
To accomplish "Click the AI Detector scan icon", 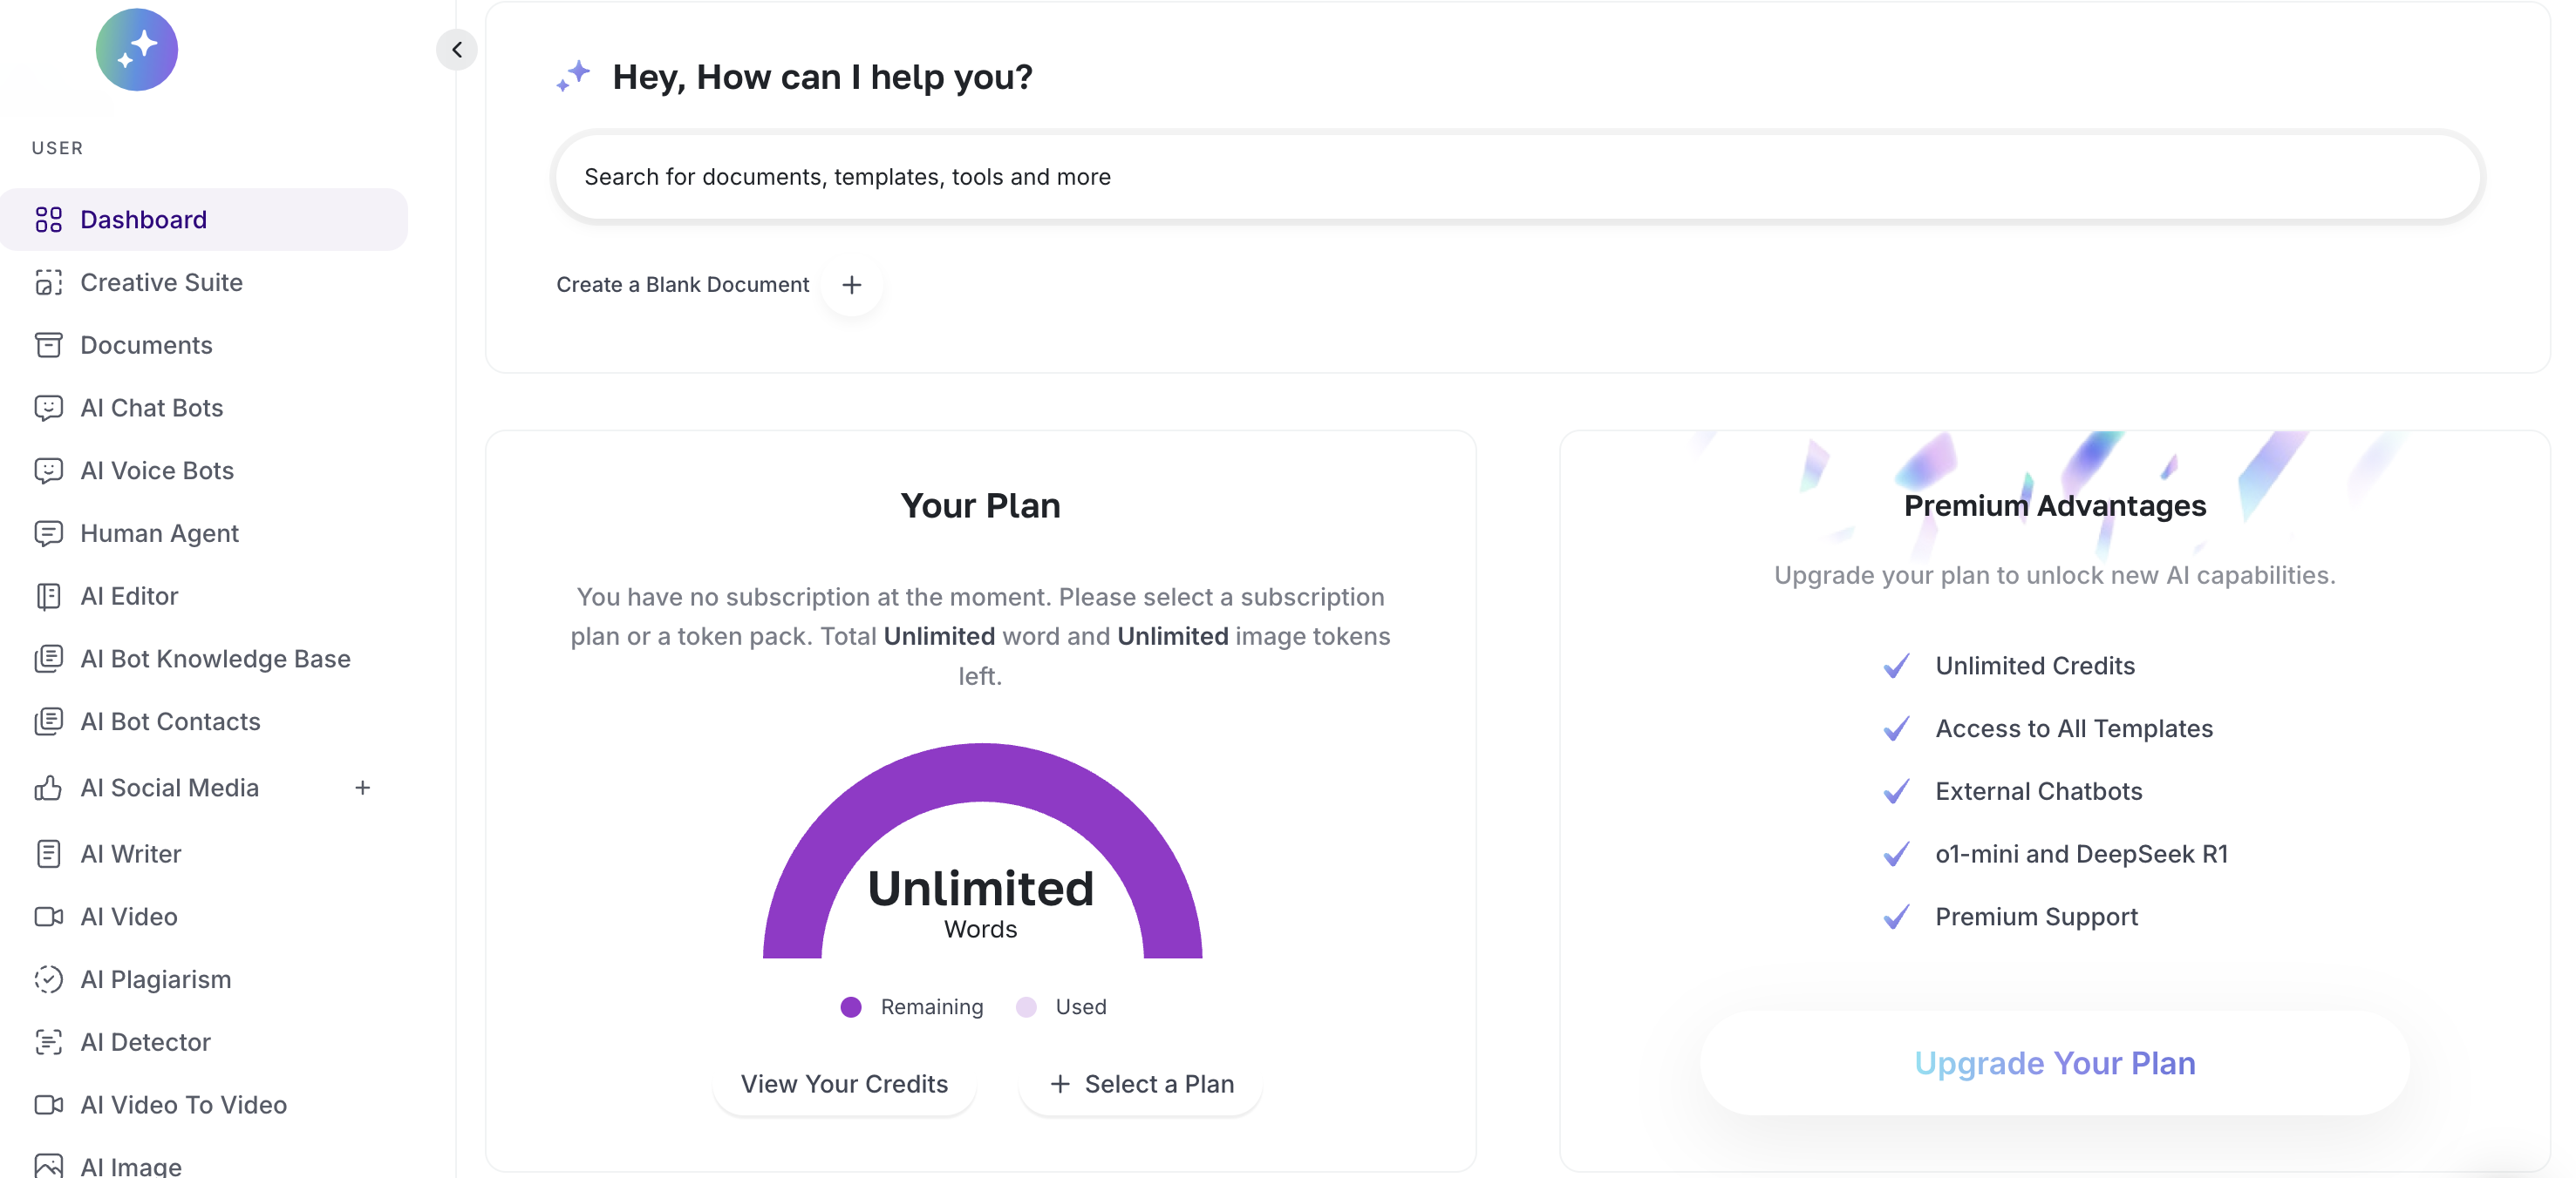I will [48, 1042].
